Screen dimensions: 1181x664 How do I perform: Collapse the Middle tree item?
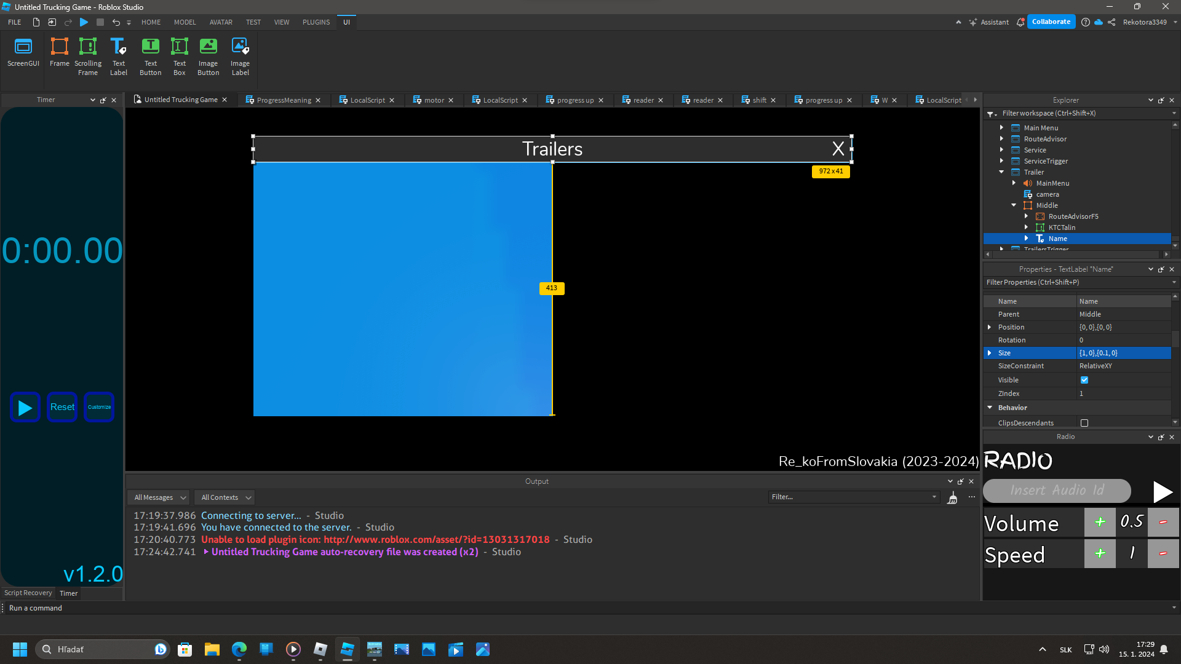coord(1014,205)
